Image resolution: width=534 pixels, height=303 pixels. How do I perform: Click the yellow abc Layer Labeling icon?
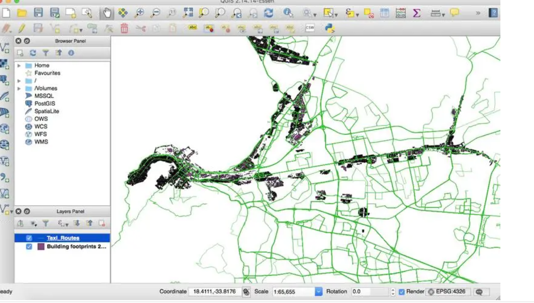193,28
